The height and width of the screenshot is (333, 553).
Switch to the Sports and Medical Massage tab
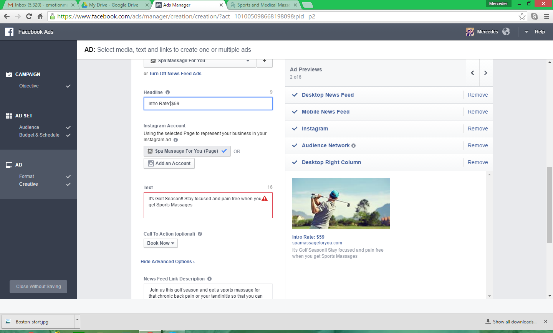264,5
